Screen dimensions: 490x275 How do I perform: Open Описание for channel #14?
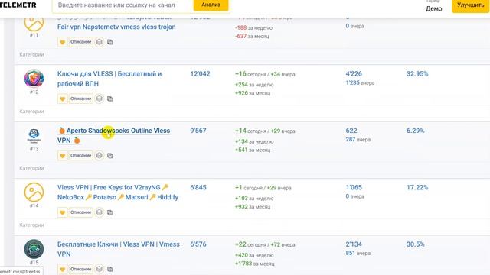tap(80, 212)
